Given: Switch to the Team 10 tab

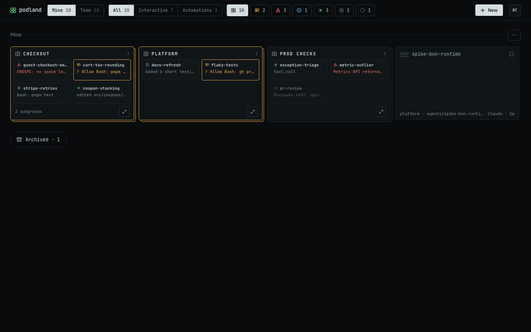Looking at the screenshot, I should coord(90,10).
